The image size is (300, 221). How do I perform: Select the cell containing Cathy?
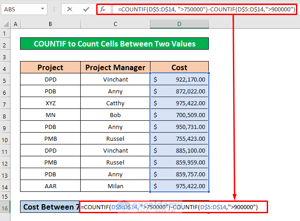pyautogui.click(x=115, y=103)
